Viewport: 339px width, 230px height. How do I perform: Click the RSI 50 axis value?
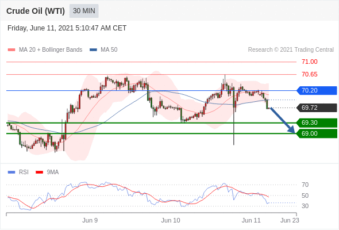[x=305, y=195]
